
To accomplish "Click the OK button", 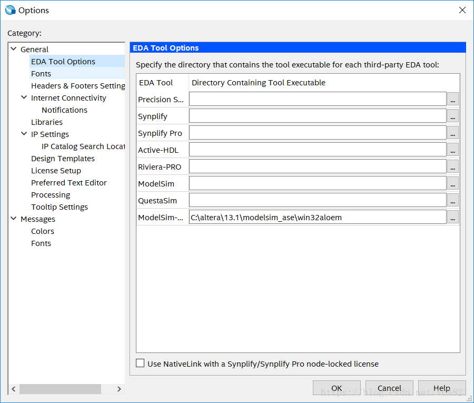I will pos(337,388).
